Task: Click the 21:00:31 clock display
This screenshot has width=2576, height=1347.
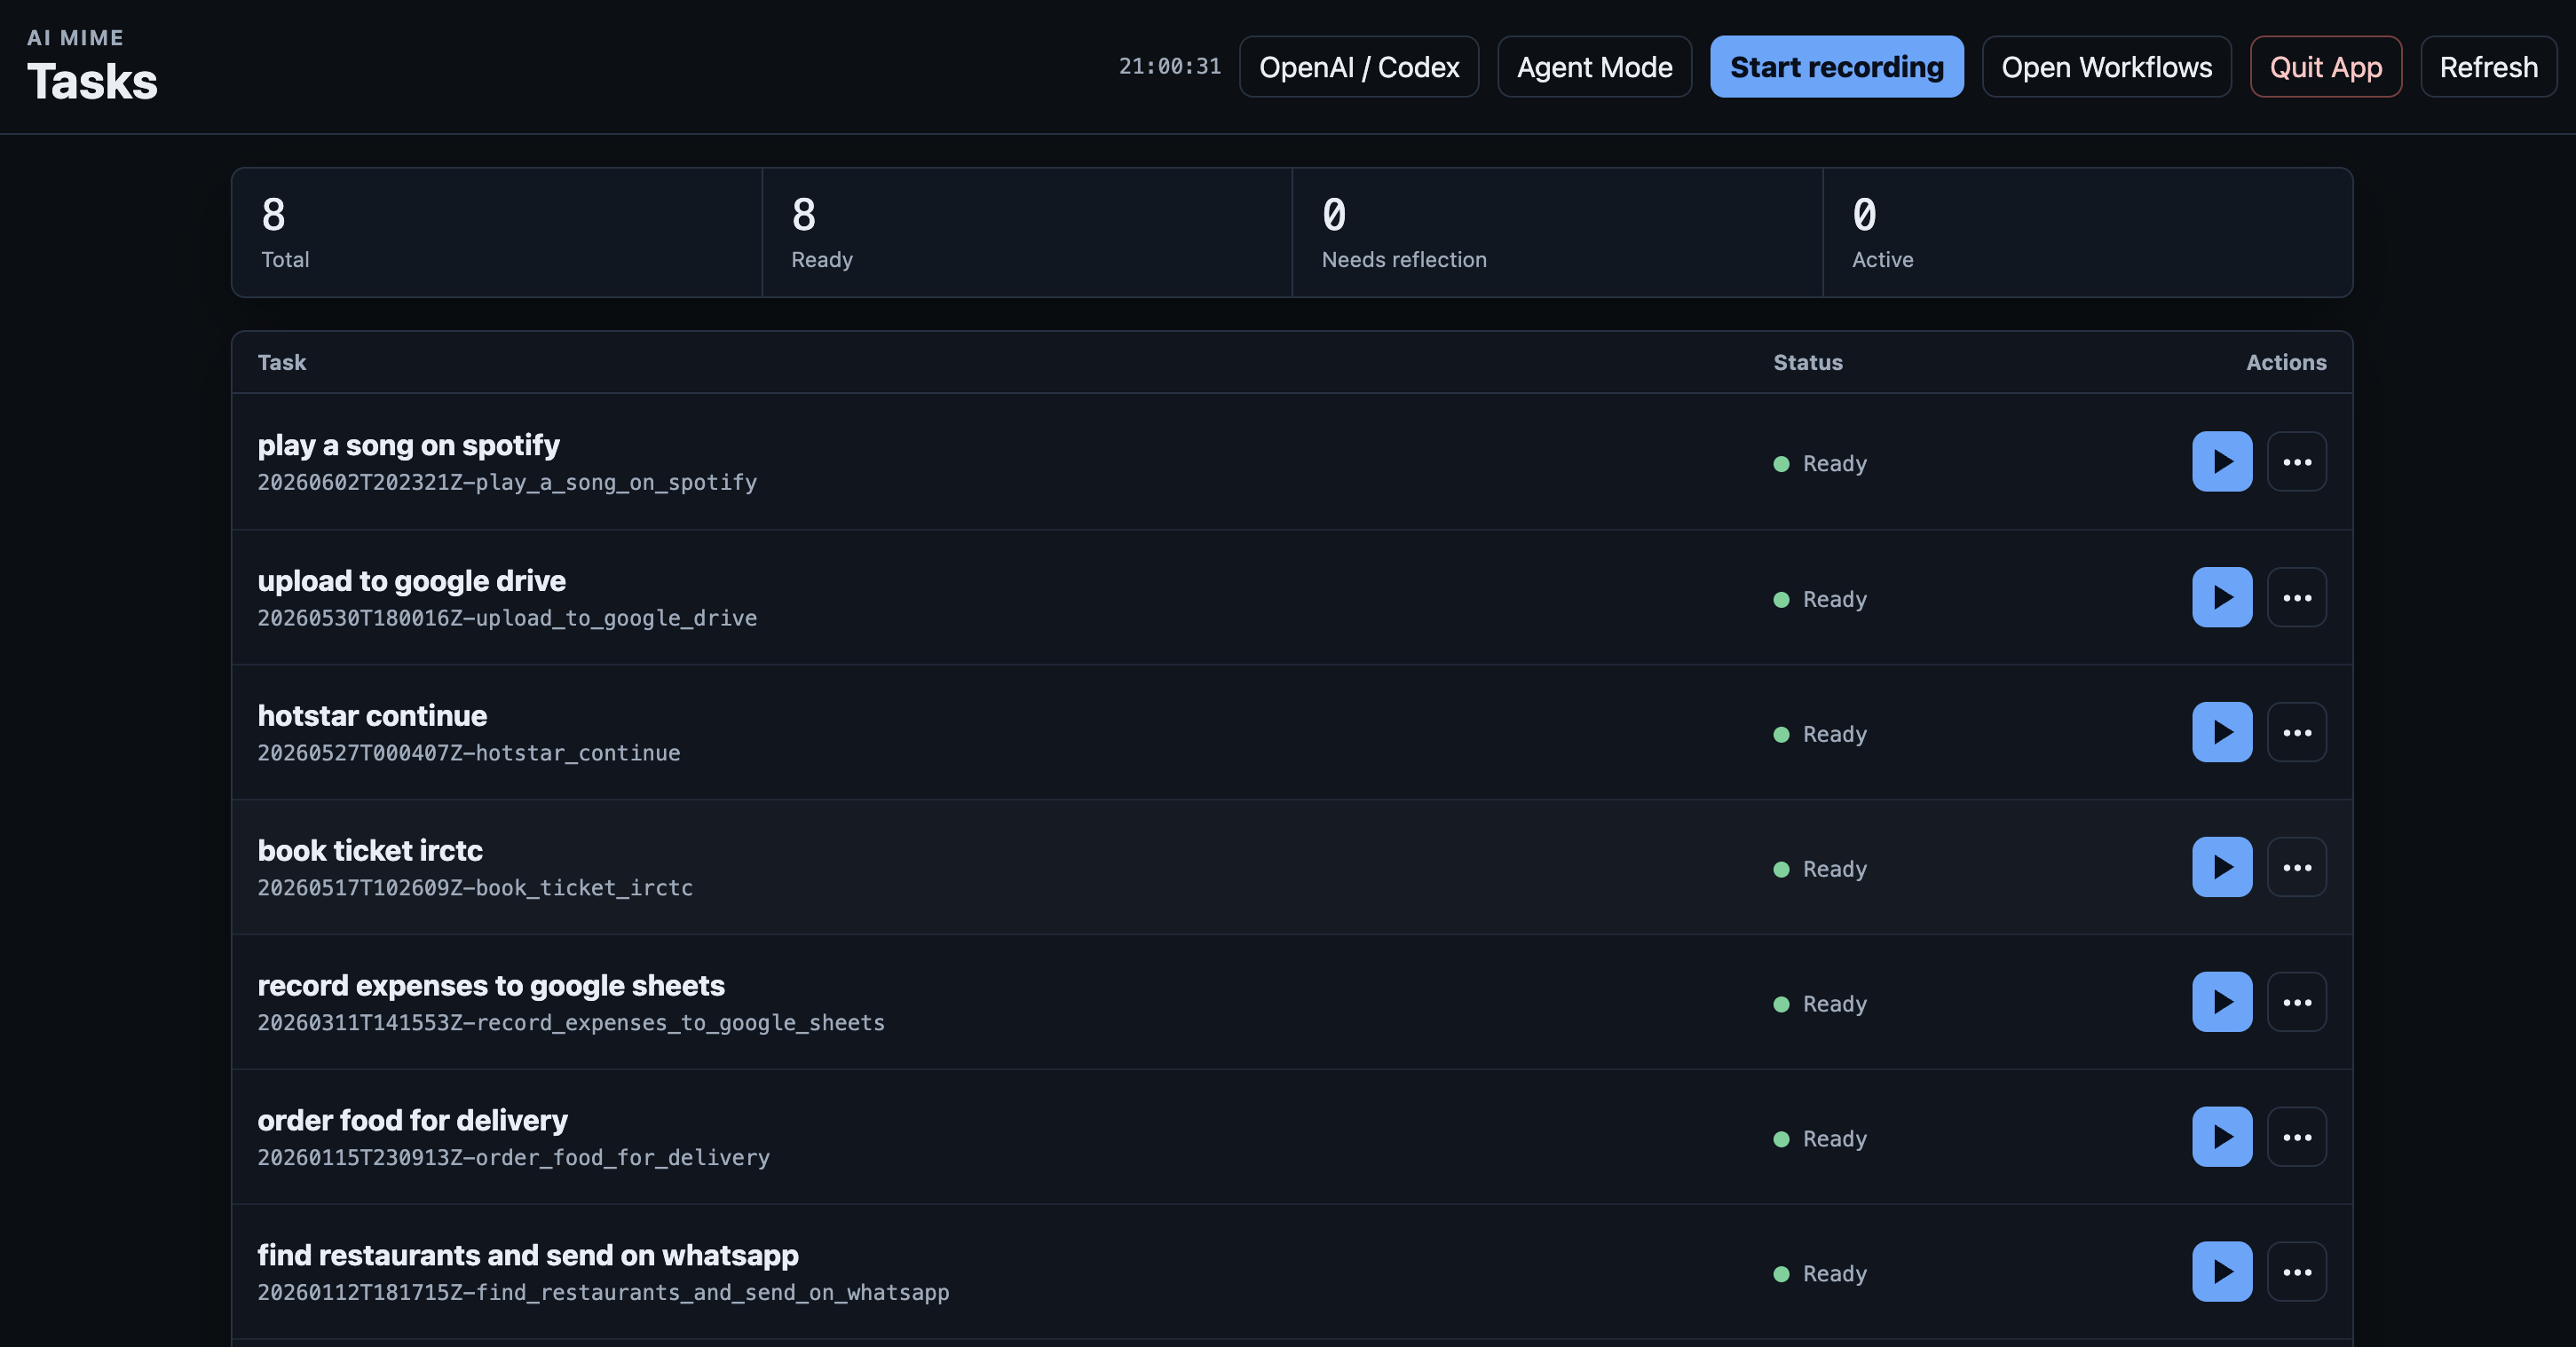Action: 1169,67
